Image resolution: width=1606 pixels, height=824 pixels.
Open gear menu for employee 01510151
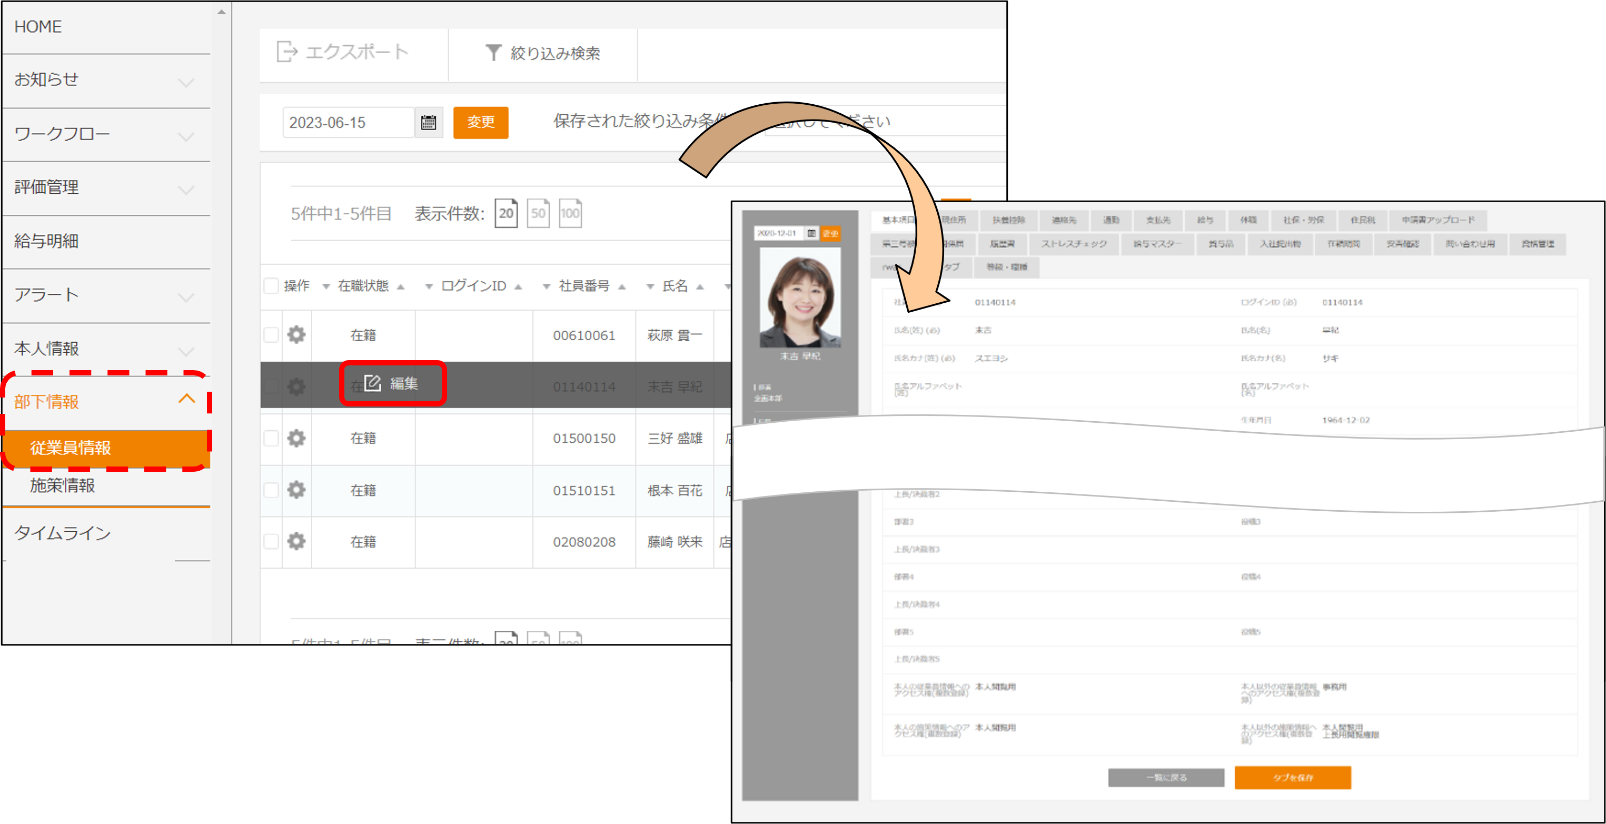coord(296,490)
